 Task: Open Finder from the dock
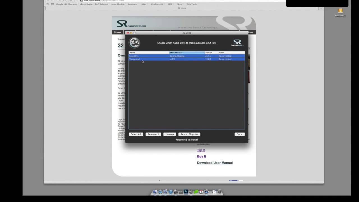155,192
